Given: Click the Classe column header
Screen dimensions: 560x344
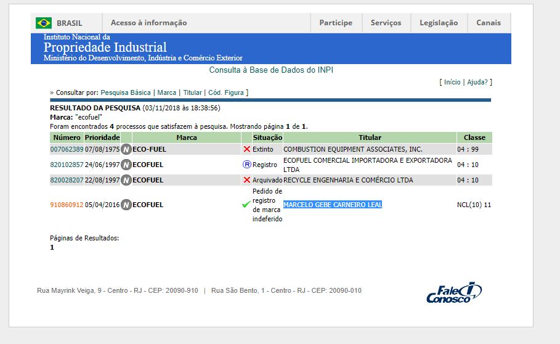Looking at the screenshot, I should [x=474, y=137].
